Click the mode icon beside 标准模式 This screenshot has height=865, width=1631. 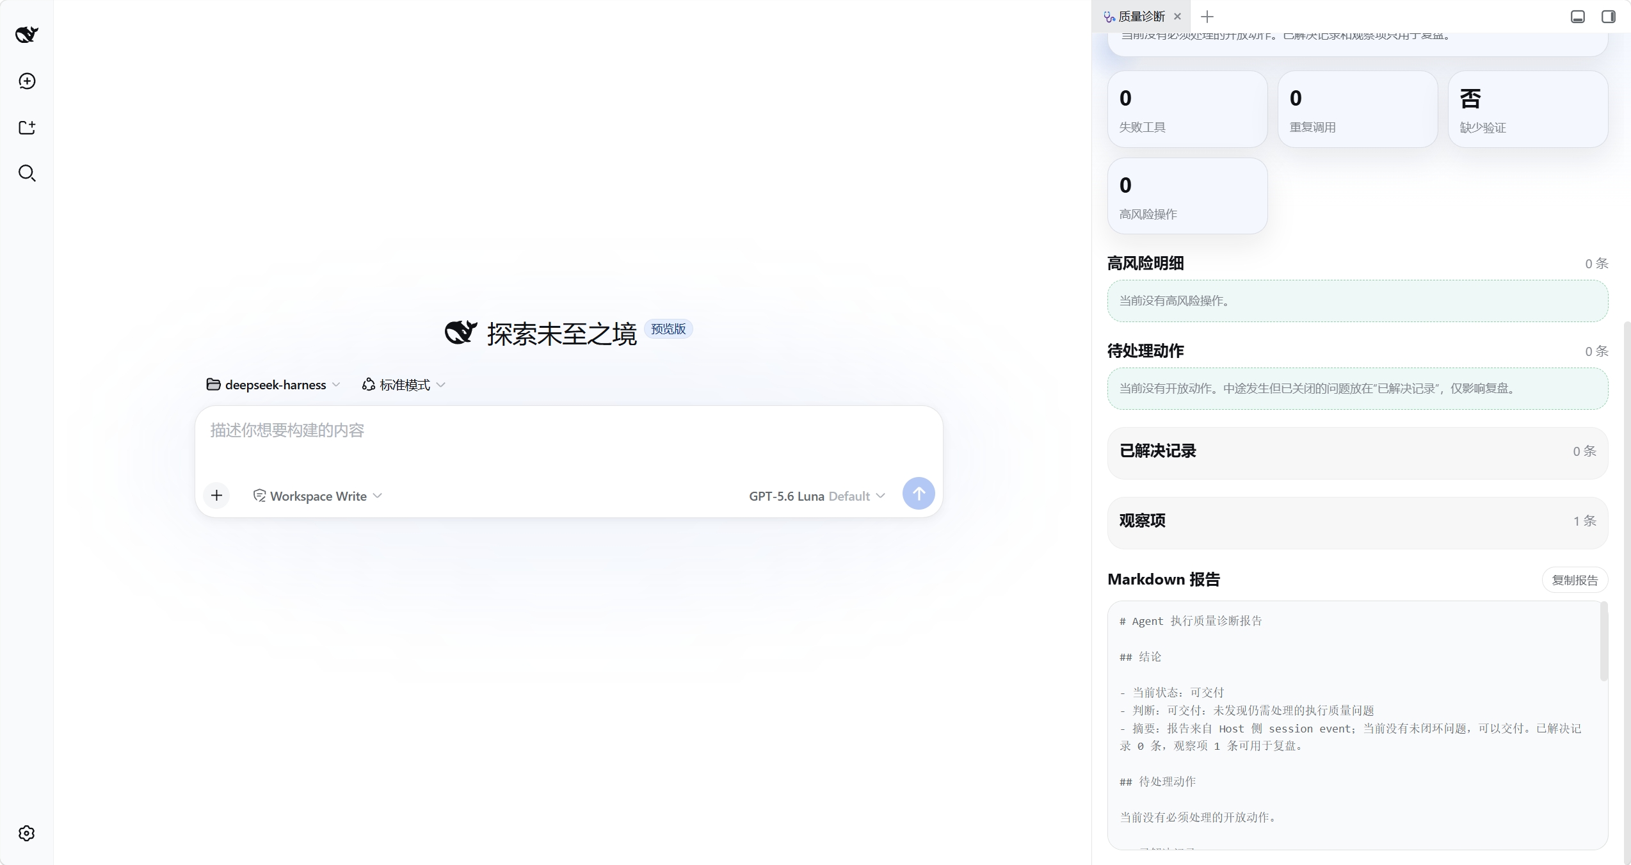368,384
